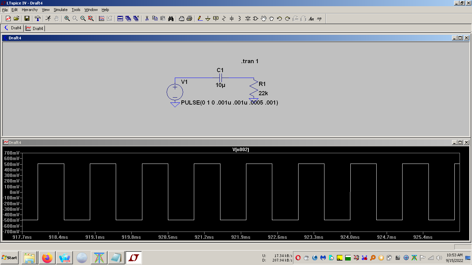The width and height of the screenshot is (472, 265).
Task: Click the Open file folder icon
Action: click(16, 19)
